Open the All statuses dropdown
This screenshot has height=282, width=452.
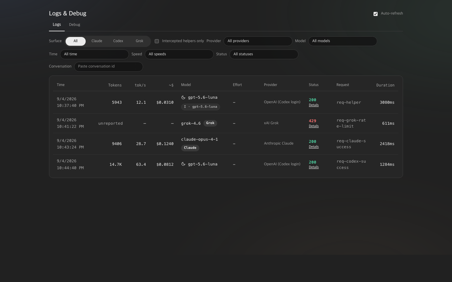pos(264,54)
